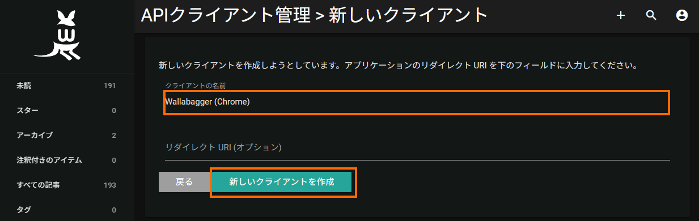Screen dimensions: 699x221
Task: Click the 新しいクライアントを作成 button
Action: point(282,182)
